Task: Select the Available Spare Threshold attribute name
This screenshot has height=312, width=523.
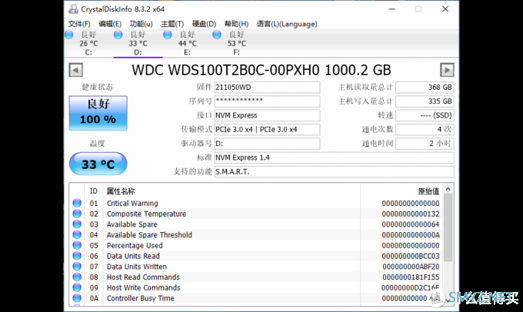Action: [149, 235]
